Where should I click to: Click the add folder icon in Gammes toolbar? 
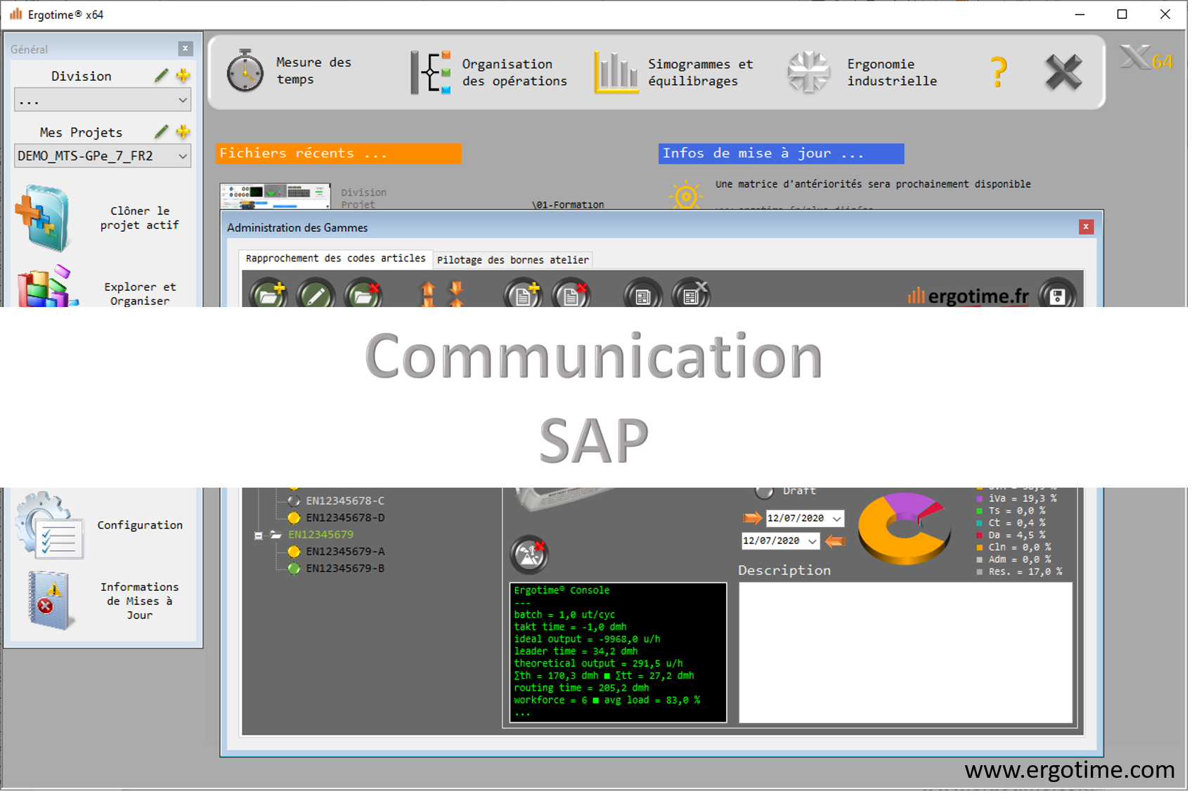[x=268, y=294]
